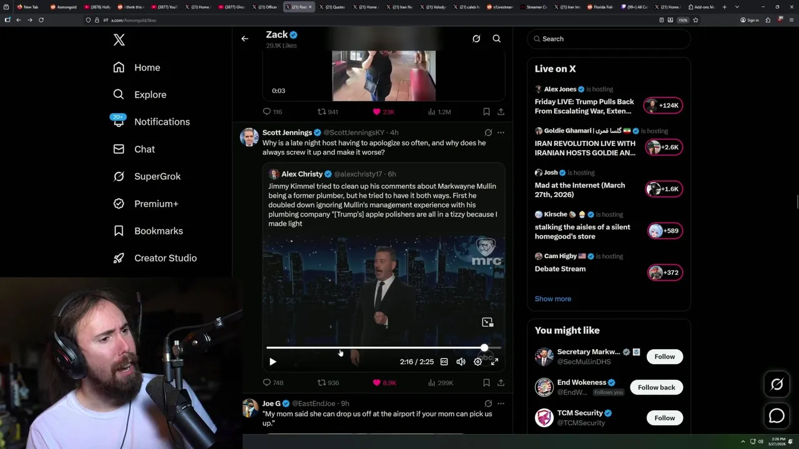The height and width of the screenshot is (449, 799).
Task: Join Josh's live with +1.6K
Action: 664,189
